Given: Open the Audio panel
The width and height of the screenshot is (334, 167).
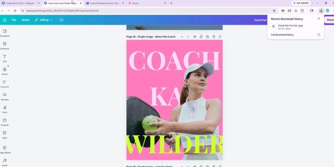Looking at the screenshot, I should (5, 162).
